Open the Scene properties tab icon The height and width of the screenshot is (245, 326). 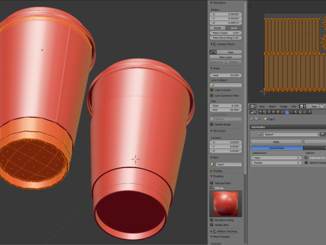269,112
